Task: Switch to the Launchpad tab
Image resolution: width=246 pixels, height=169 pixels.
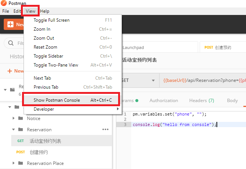Action: pyautogui.click(x=160, y=47)
